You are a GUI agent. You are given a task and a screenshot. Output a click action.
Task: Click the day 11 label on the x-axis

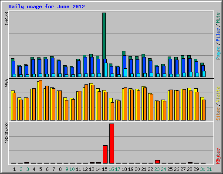[x=78, y=169]
